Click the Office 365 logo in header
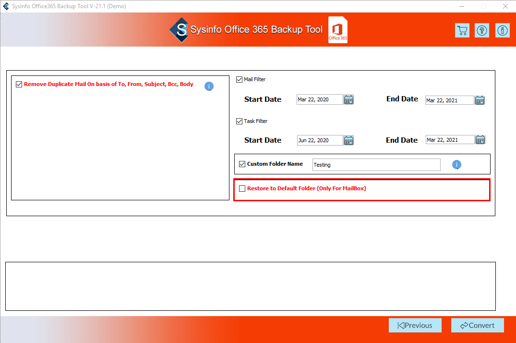Screen dimensions: 516x343 pyautogui.click(x=338, y=30)
